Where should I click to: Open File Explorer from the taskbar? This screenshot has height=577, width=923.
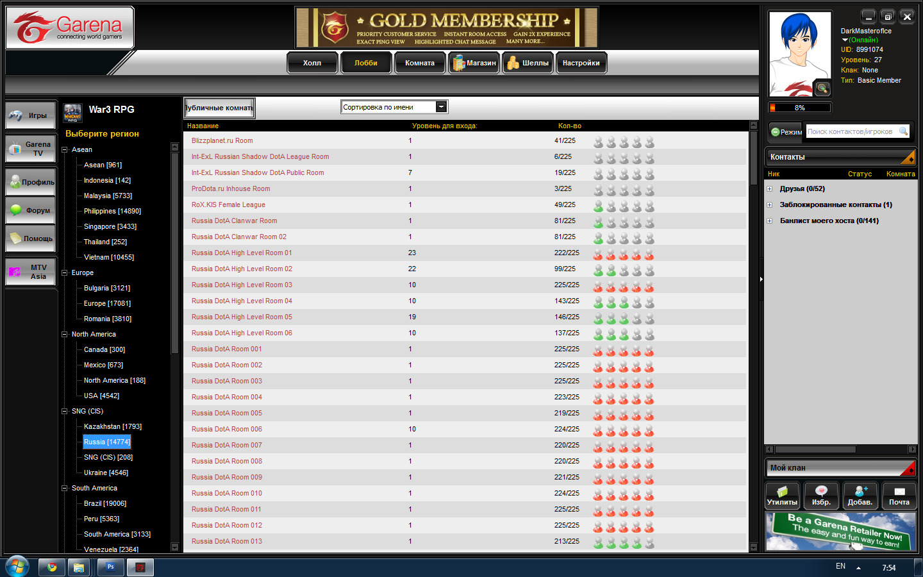[x=79, y=567]
